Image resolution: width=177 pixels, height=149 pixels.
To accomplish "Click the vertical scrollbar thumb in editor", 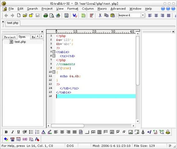I will pos(138,61).
